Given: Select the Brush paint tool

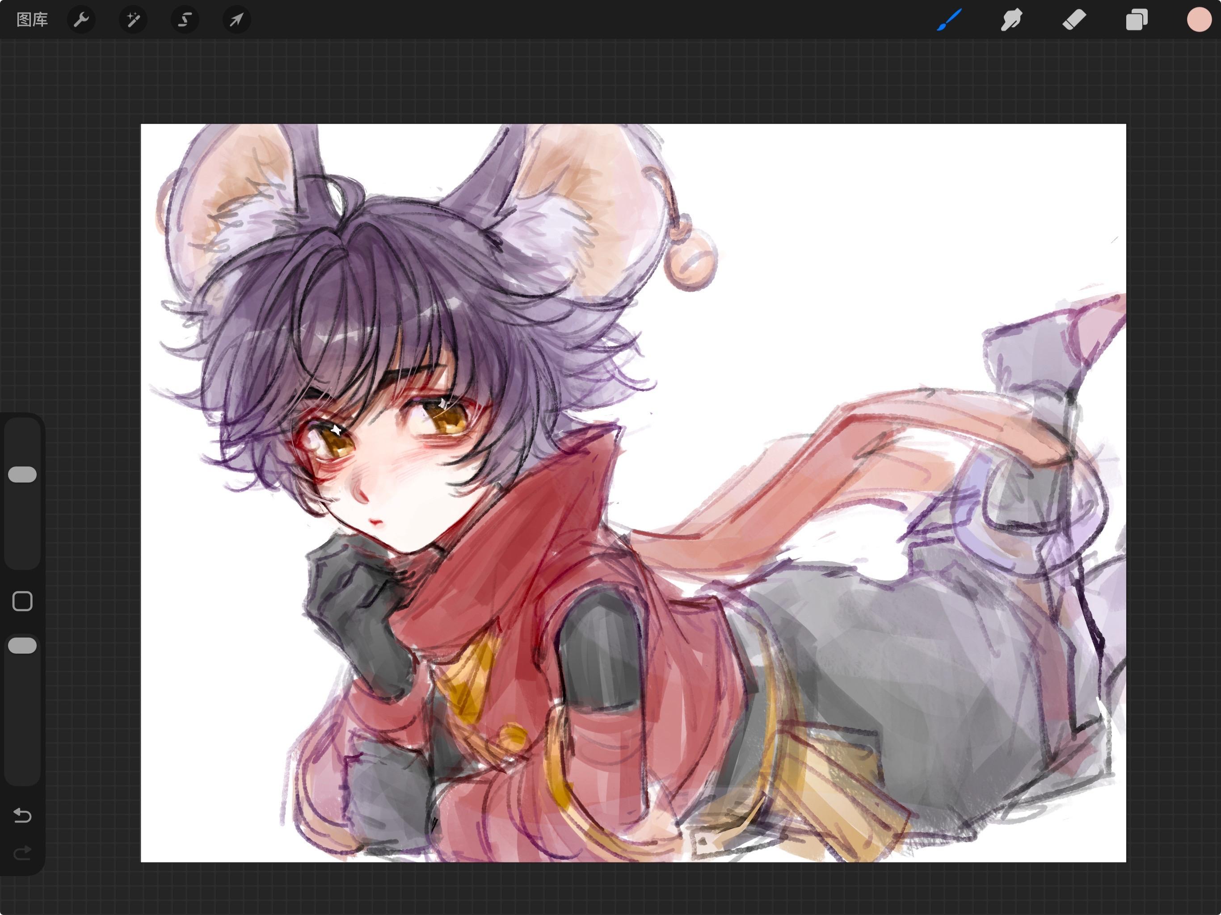Looking at the screenshot, I should [x=949, y=20].
